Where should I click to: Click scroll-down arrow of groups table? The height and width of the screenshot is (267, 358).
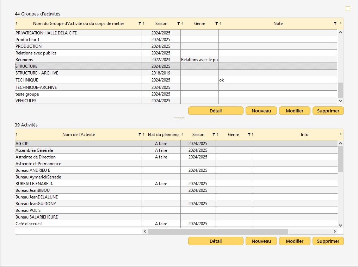340,101
